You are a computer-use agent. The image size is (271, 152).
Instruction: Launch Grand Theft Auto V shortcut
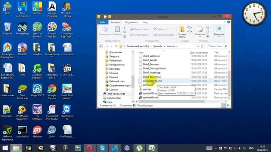tap(67, 92)
